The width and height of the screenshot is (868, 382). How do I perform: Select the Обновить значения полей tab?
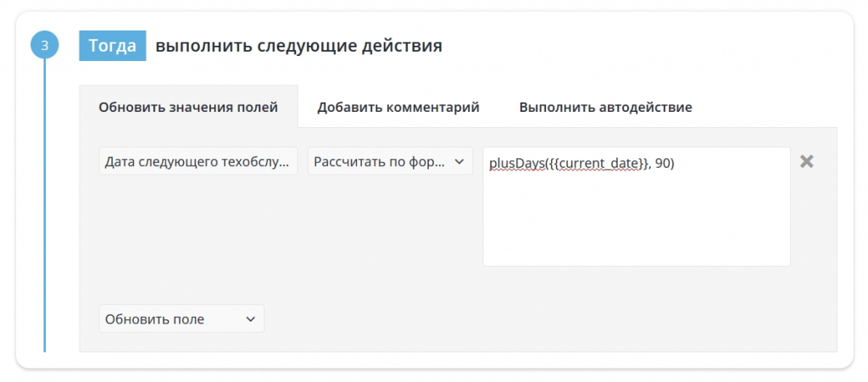[188, 108]
